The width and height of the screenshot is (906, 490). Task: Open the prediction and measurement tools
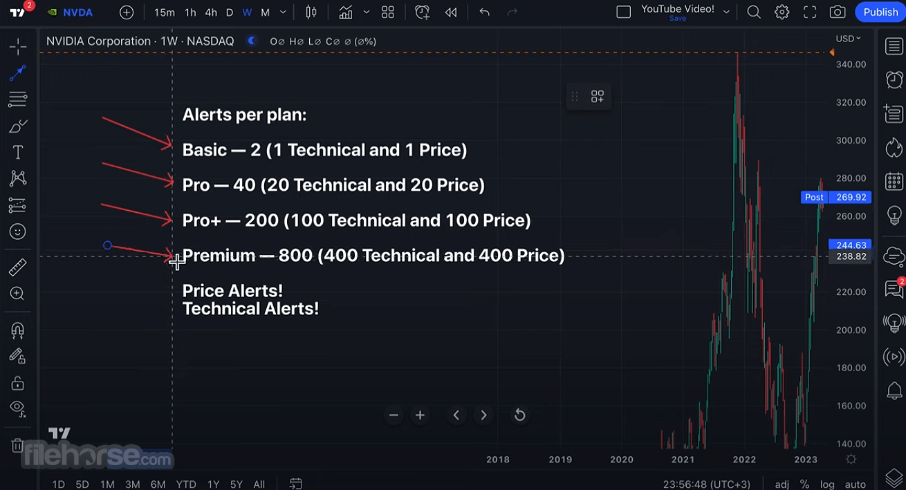[17, 205]
